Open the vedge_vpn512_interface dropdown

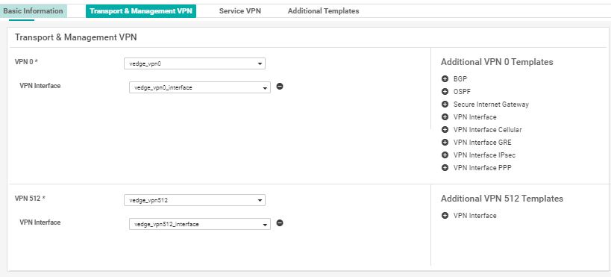199,224
